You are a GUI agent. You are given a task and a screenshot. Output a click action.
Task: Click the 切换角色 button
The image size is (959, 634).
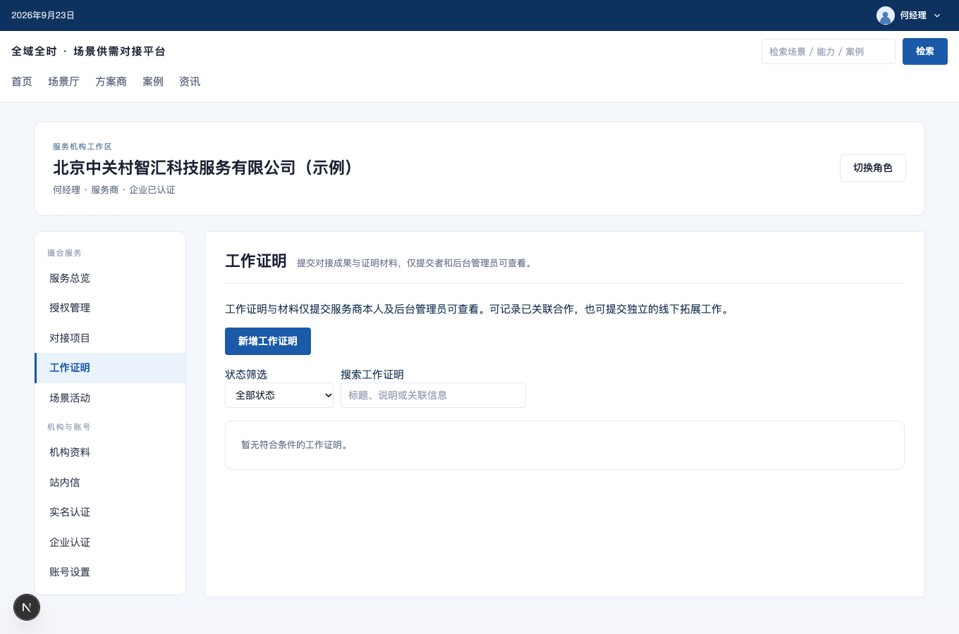tap(873, 168)
